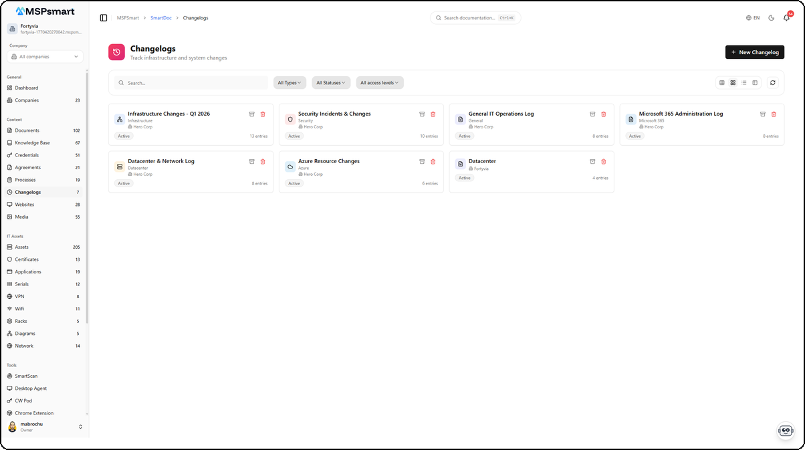Open notifications via the bell icon

click(x=786, y=18)
